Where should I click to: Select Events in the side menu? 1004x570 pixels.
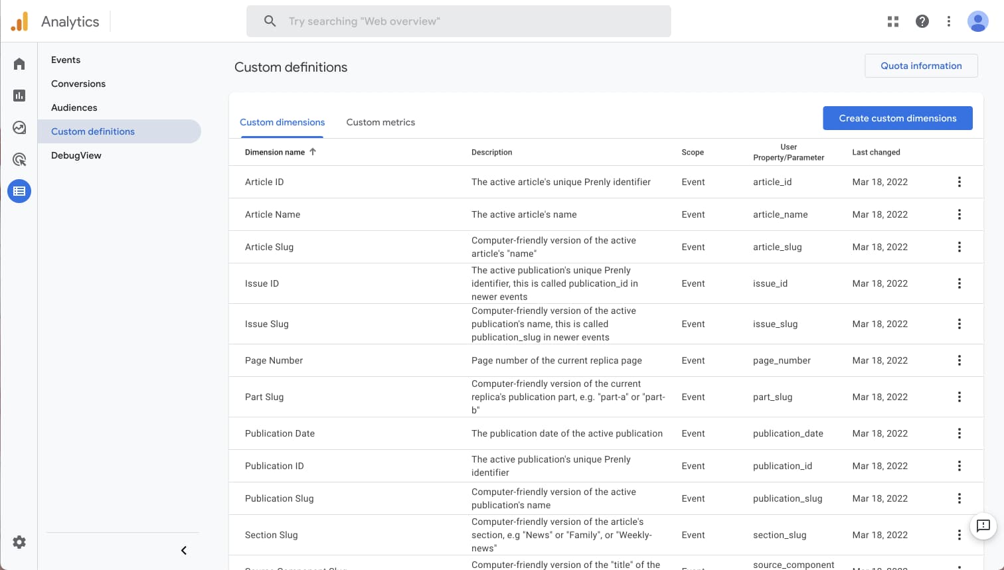point(66,60)
